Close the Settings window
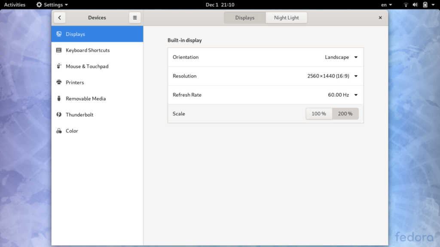The height and width of the screenshot is (247, 440). pyautogui.click(x=380, y=18)
